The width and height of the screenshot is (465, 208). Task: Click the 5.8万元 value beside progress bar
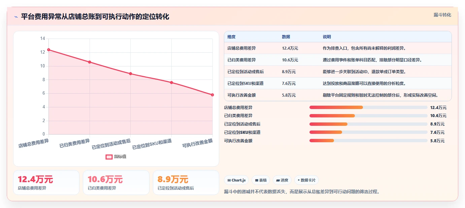pyautogui.click(x=437, y=141)
